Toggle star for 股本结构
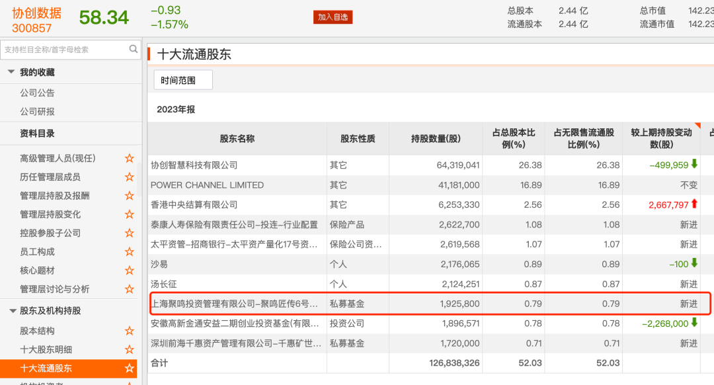 (x=130, y=331)
